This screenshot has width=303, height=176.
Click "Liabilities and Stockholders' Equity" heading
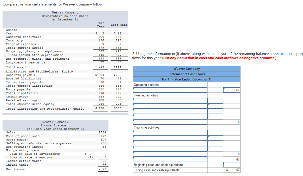click(40, 72)
